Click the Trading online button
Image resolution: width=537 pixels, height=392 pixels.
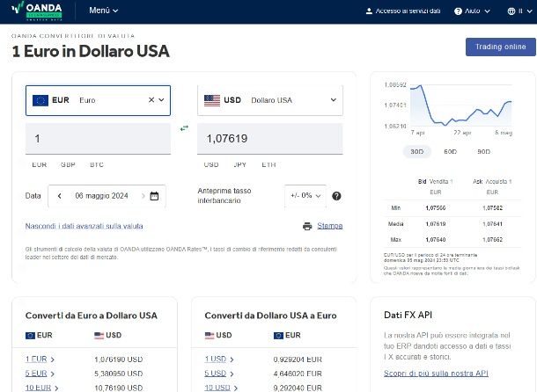pos(500,47)
